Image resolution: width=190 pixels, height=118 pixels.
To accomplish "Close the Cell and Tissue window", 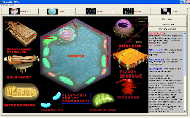I will point(188,2).
